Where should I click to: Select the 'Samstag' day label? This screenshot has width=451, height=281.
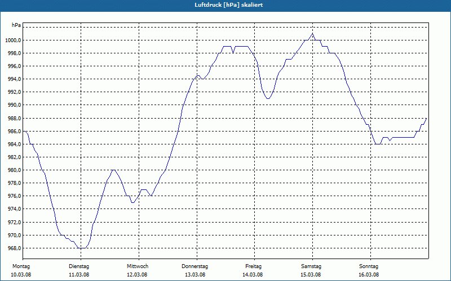click(x=311, y=266)
